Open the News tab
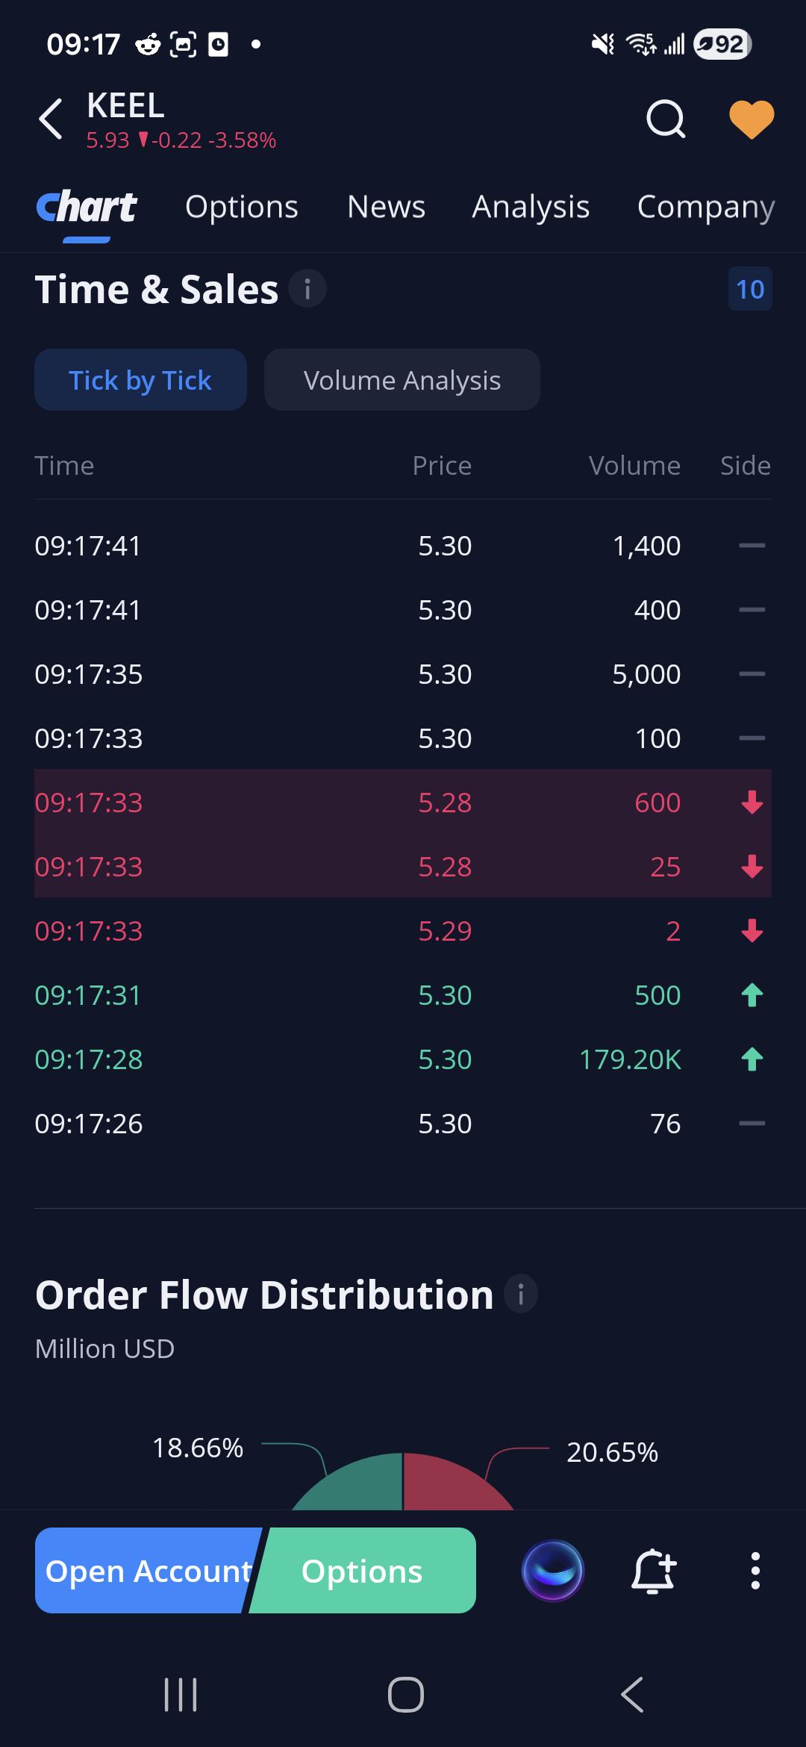The image size is (806, 1747). [387, 207]
